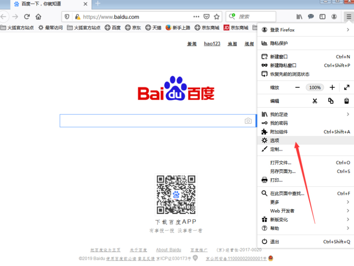Click the camera image-search icon in the Baidu box
The image size is (354, 266).
click(x=248, y=121)
